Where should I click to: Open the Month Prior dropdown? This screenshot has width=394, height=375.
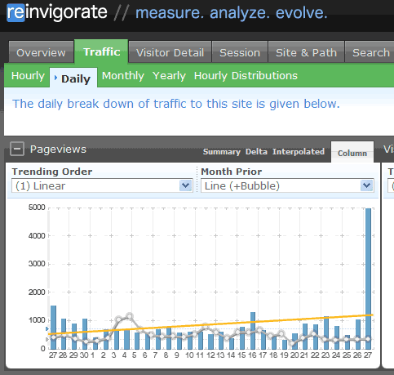tap(287, 186)
